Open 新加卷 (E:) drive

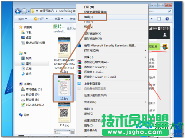(x=30, y=100)
